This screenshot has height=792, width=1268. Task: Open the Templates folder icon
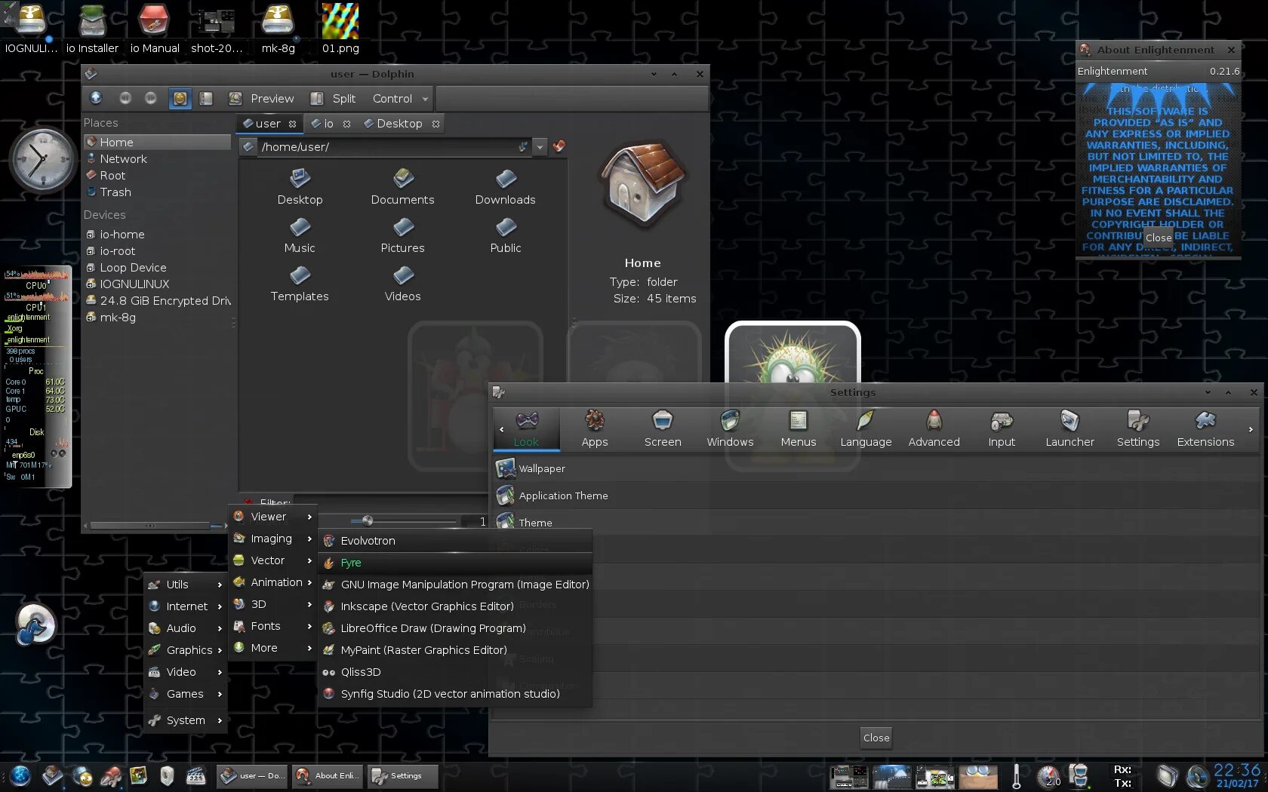pyautogui.click(x=300, y=284)
